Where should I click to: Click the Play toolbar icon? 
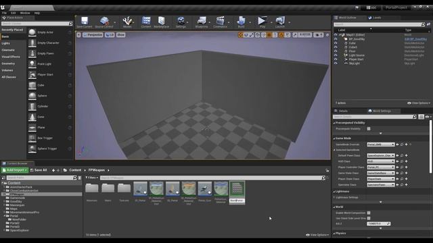tap(262, 22)
